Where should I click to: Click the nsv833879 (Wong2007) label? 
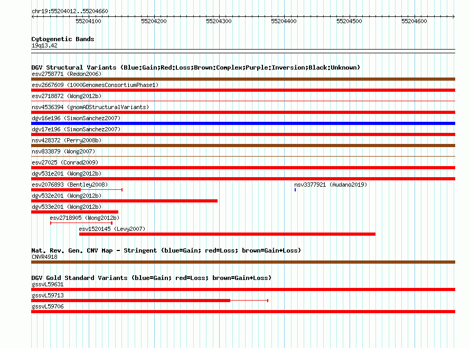click(x=63, y=151)
